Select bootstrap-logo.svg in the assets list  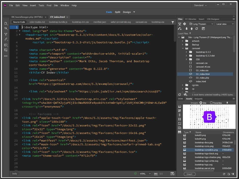(x=203, y=165)
